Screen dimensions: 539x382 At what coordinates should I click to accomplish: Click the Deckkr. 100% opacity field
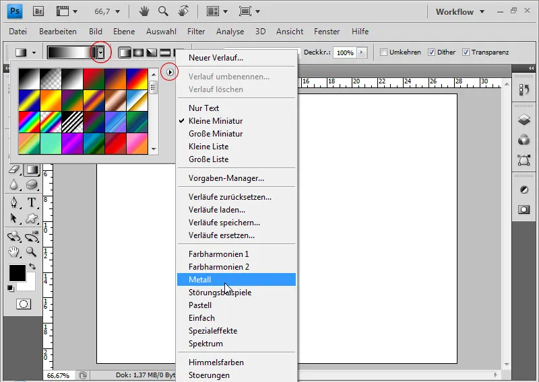coord(345,52)
